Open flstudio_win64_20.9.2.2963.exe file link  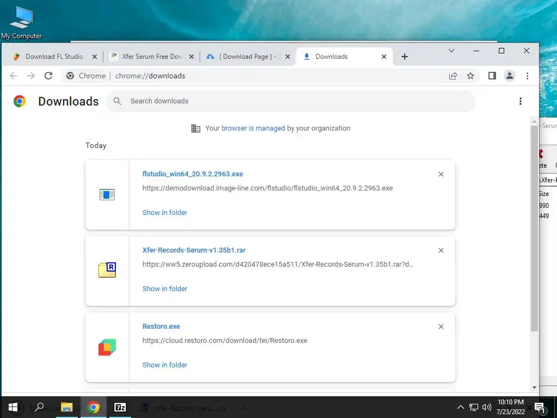point(193,174)
